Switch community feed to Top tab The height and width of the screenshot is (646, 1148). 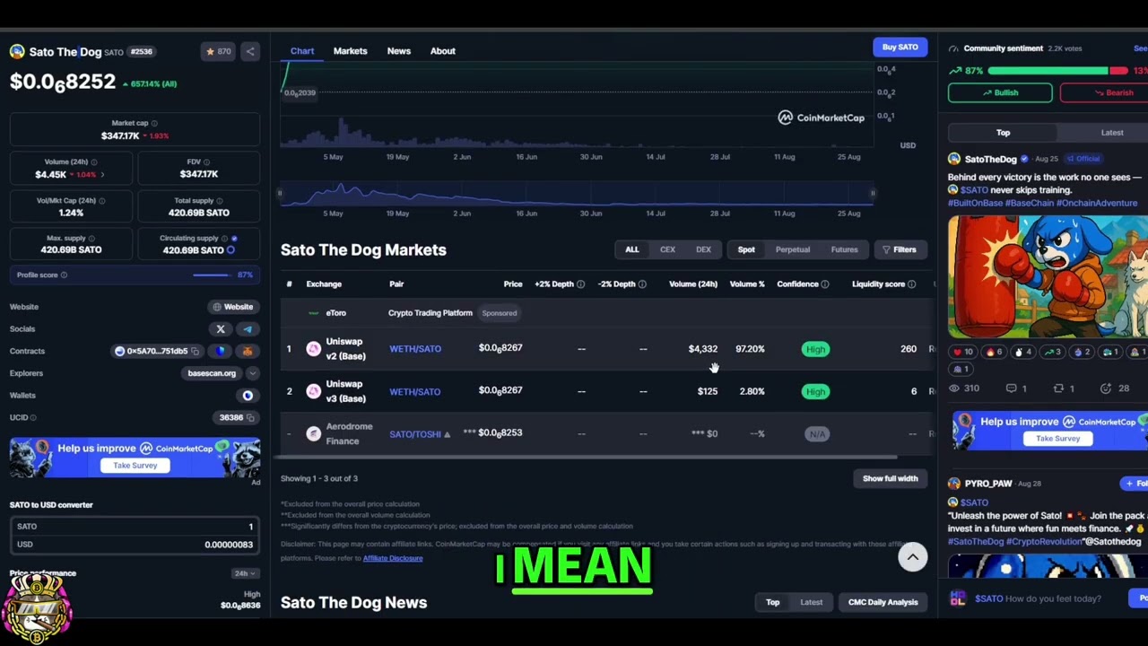pos(1003,133)
